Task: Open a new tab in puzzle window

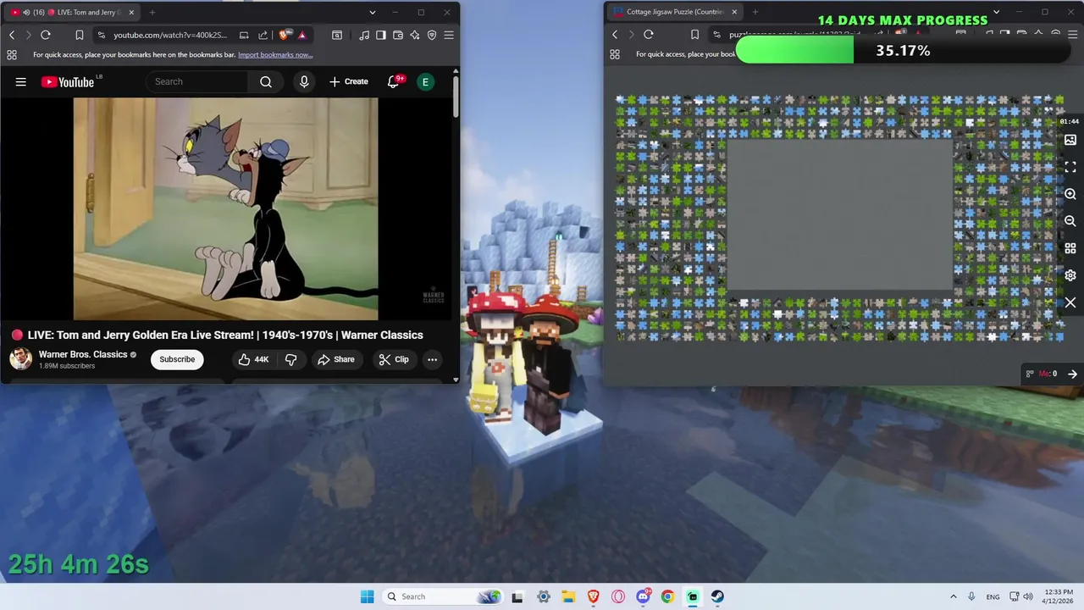Action: [755, 12]
